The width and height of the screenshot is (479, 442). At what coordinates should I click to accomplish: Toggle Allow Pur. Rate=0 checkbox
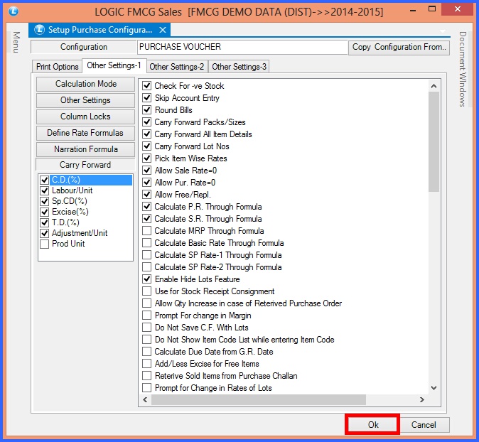tap(147, 183)
